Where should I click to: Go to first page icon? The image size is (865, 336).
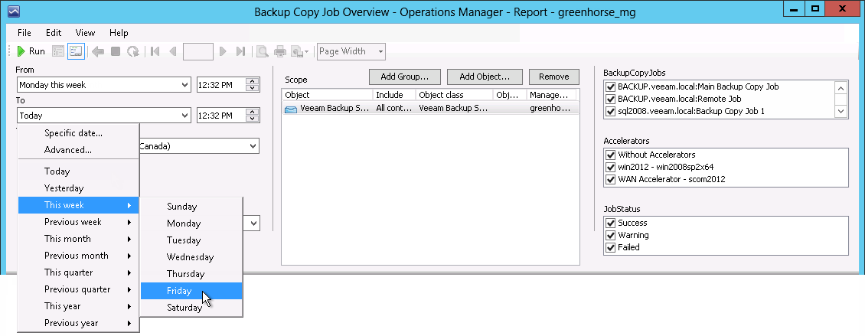(x=155, y=51)
